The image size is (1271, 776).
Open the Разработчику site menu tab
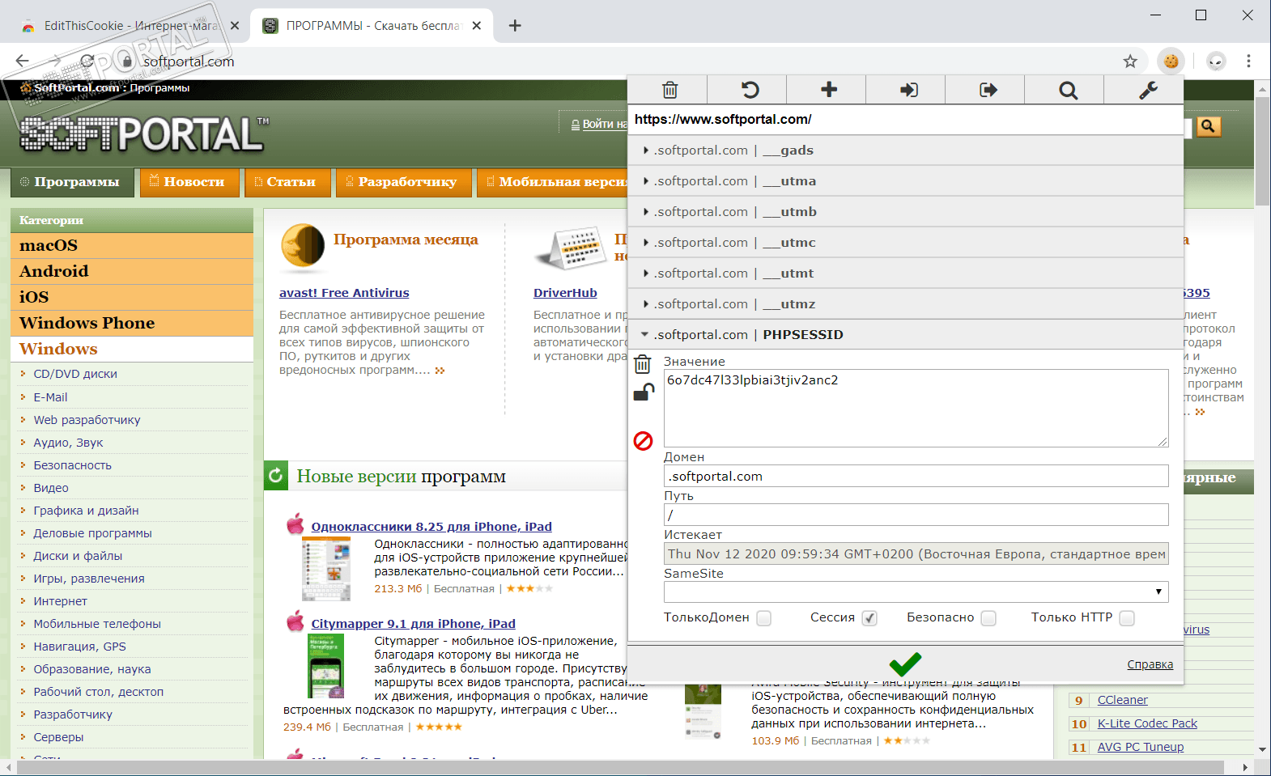[403, 182]
